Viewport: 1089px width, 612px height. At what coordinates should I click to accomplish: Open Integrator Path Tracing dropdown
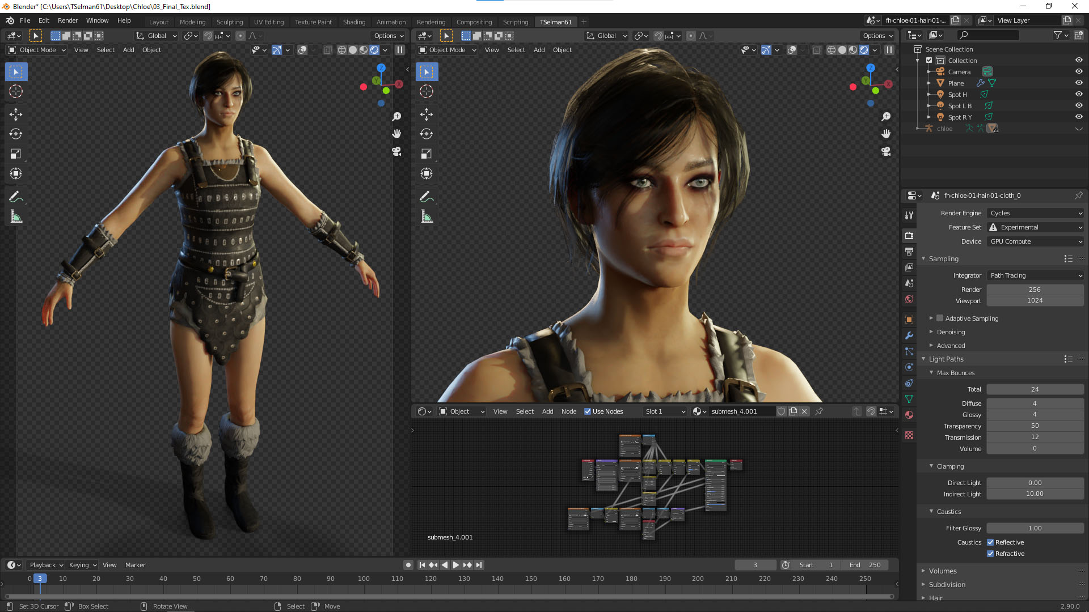pos(1036,275)
